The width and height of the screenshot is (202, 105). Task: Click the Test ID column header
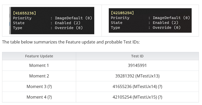click(x=137, y=56)
